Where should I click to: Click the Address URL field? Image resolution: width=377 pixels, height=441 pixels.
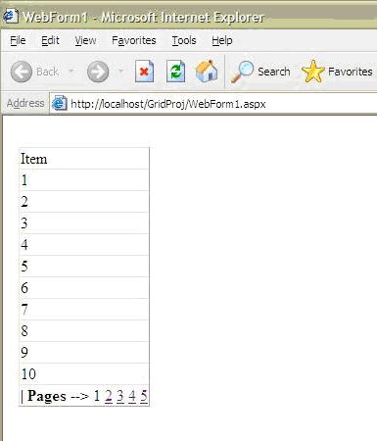point(213,104)
